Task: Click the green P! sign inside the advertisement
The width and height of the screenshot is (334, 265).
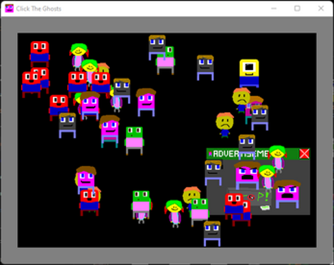Action: 263,197
